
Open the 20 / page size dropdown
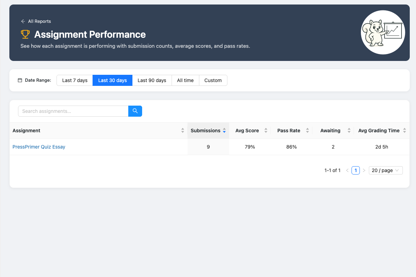[x=385, y=170]
